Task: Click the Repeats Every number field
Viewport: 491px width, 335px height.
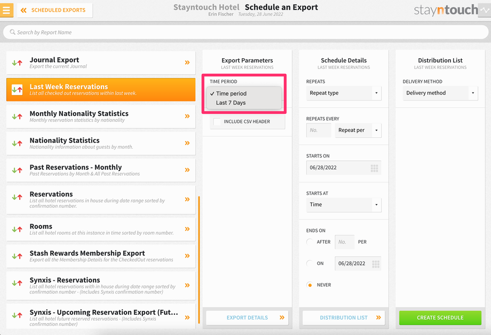Action: (x=319, y=130)
